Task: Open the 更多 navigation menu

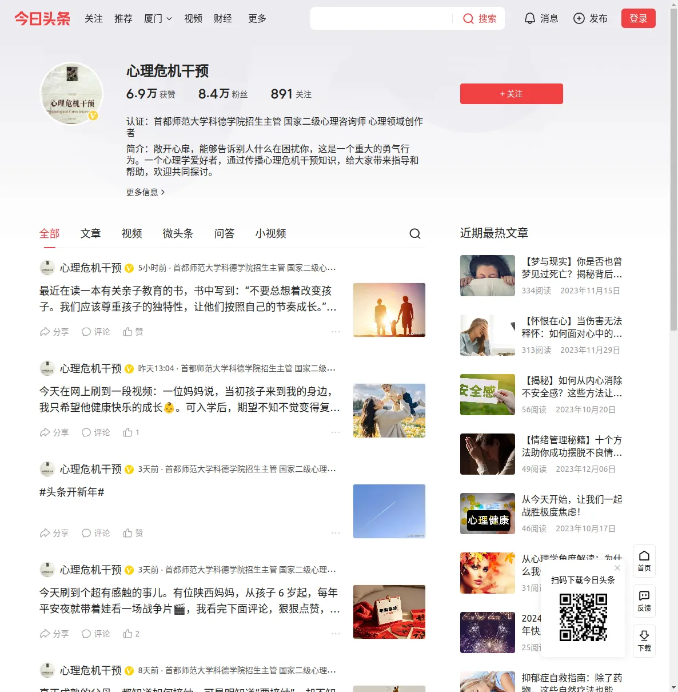Action: pyautogui.click(x=257, y=18)
